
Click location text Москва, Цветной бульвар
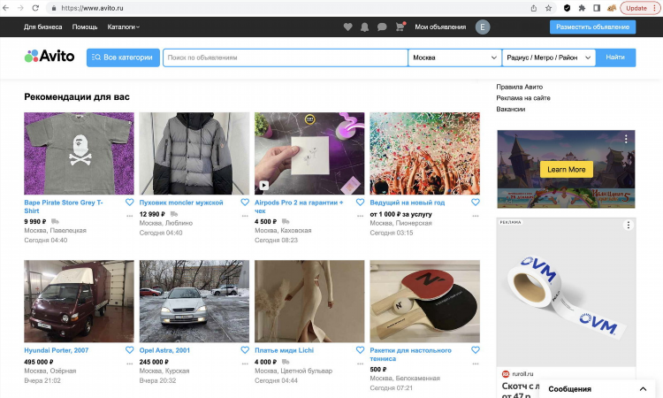point(293,371)
